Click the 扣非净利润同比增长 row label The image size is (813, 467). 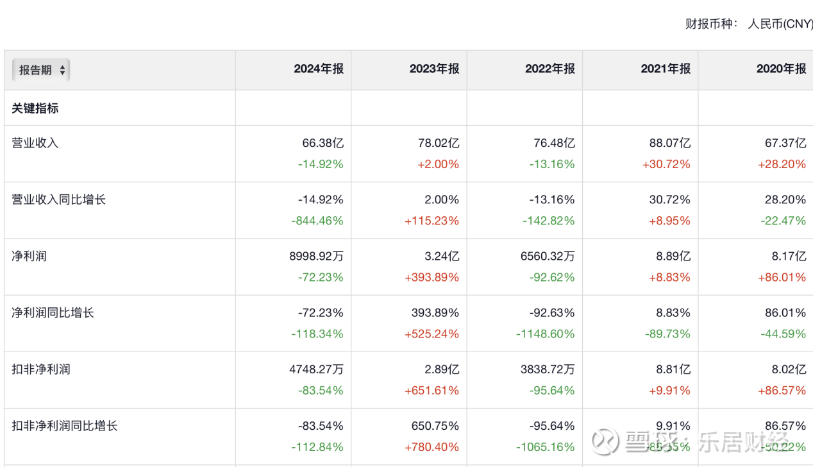(x=65, y=425)
